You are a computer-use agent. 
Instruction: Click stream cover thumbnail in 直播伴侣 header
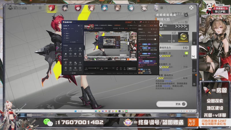tap(89, 27)
